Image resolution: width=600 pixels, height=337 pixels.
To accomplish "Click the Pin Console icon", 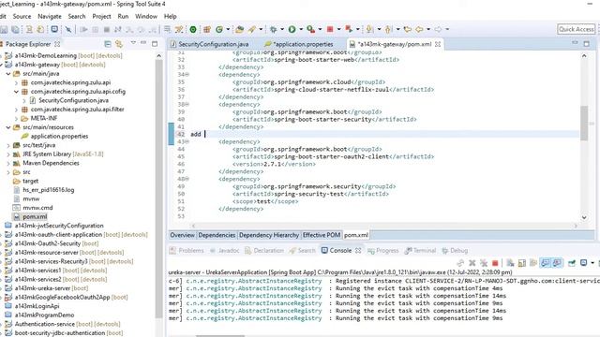I will (x=572, y=263).
